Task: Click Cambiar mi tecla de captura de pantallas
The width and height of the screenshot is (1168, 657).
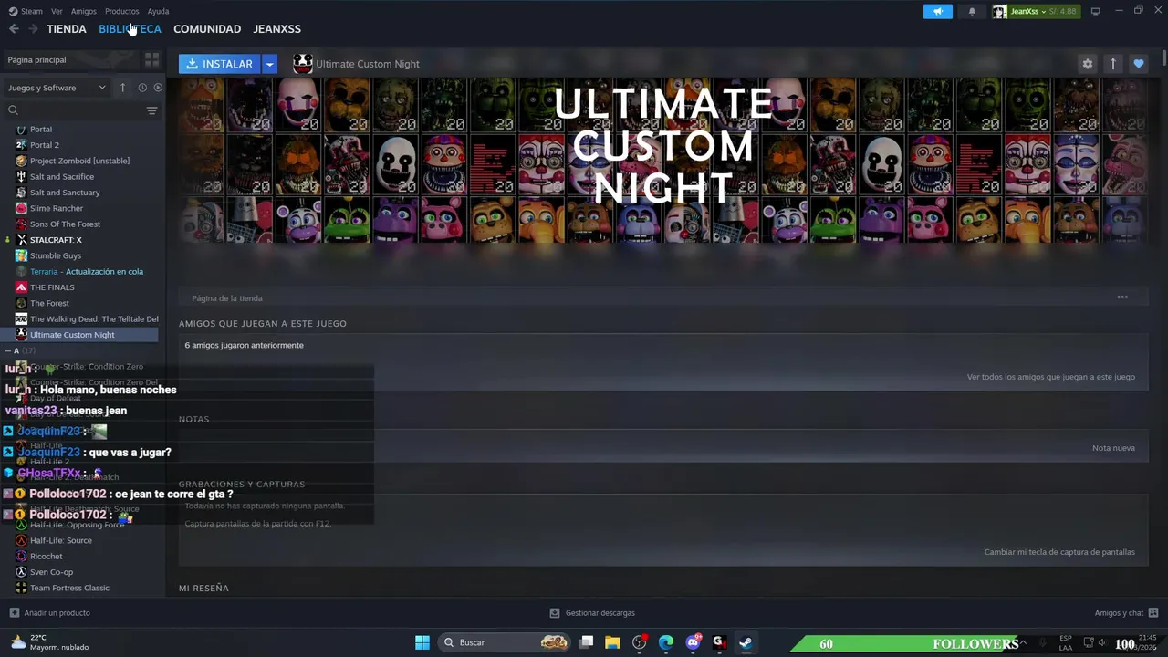Action: point(1059,552)
